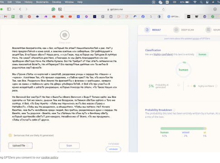The height and width of the screenshot is (163, 220).
Task: Open Spotlight search magnifier
Action: [x=201, y=2]
